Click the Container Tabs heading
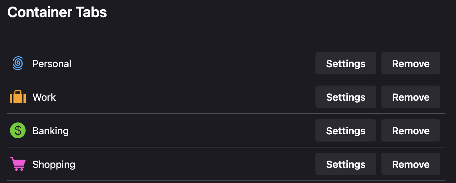Image resolution: width=456 pixels, height=183 pixels. [x=57, y=13]
